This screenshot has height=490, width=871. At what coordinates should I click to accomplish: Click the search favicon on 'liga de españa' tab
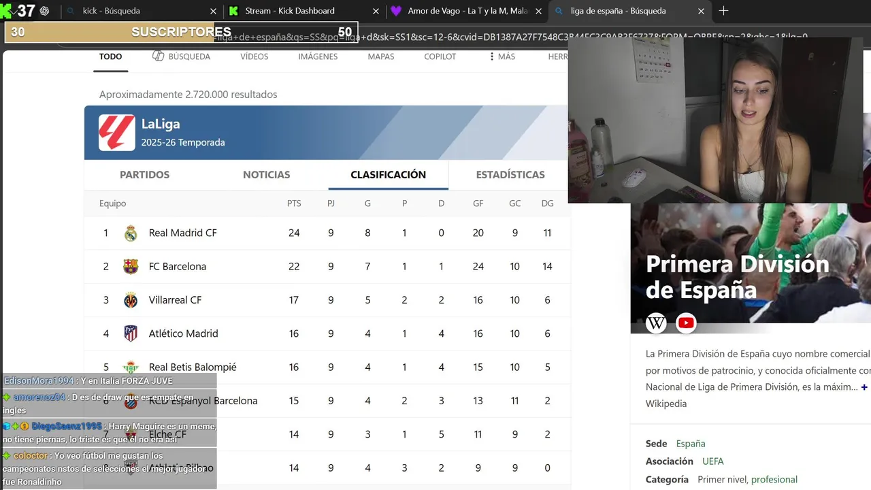pyautogui.click(x=559, y=11)
